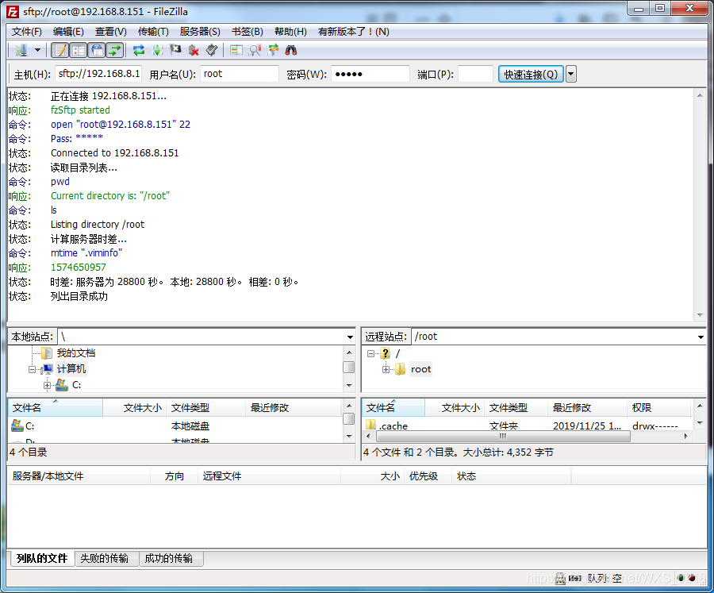Click the 主机 host input field

point(98,74)
